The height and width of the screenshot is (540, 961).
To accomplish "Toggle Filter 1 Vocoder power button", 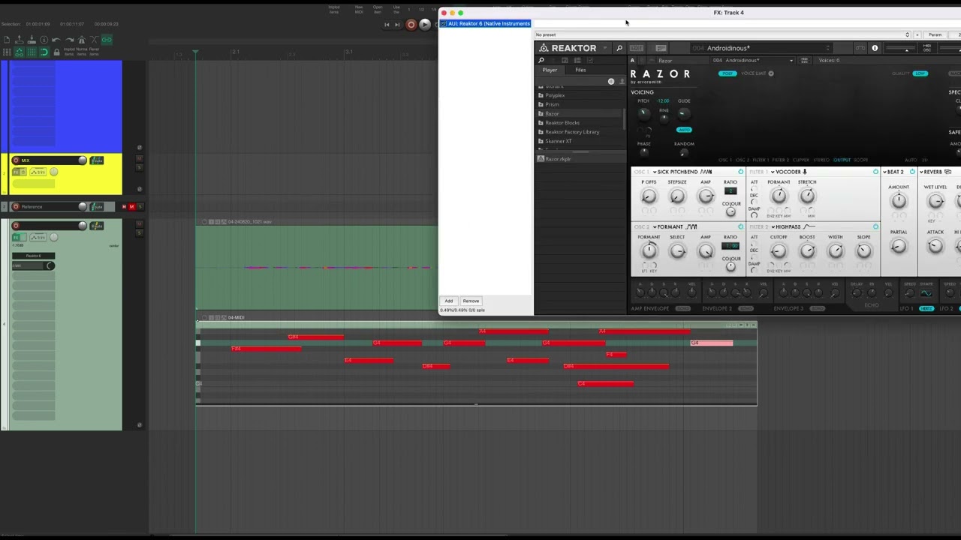I will (x=875, y=172).
